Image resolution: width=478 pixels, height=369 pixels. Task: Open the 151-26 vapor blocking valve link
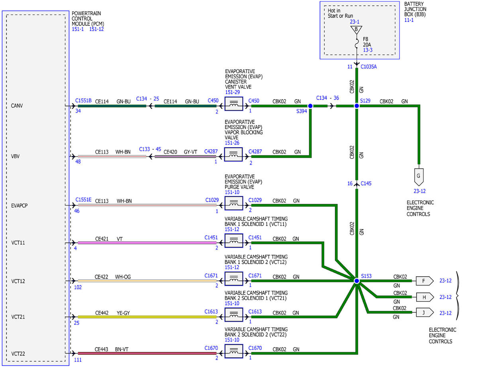pos(231,142)
